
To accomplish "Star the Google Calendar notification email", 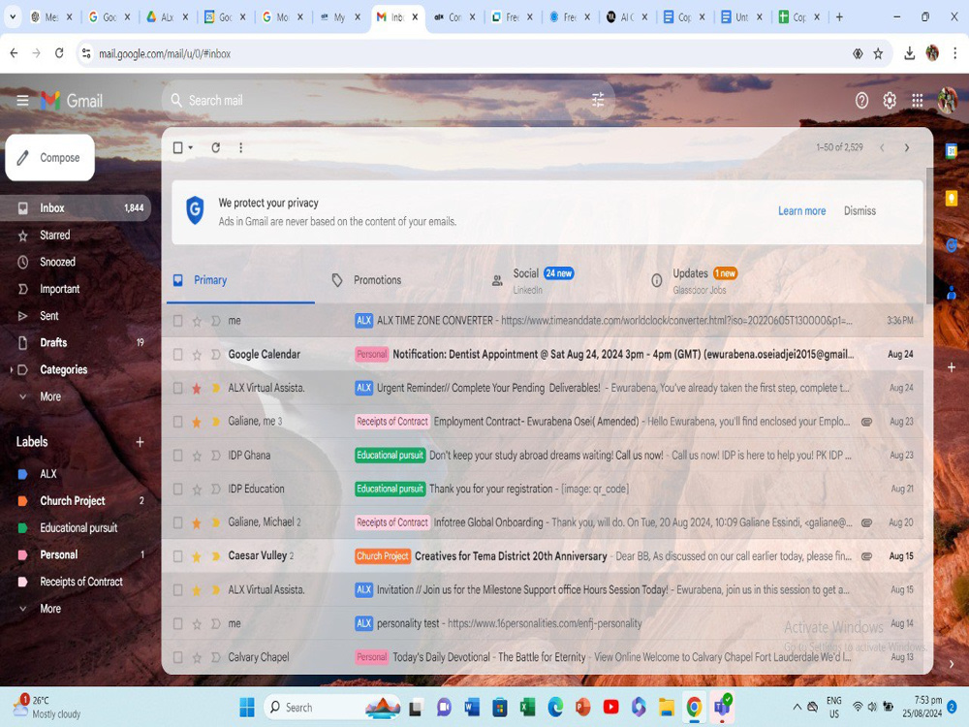I will (197, 355).
